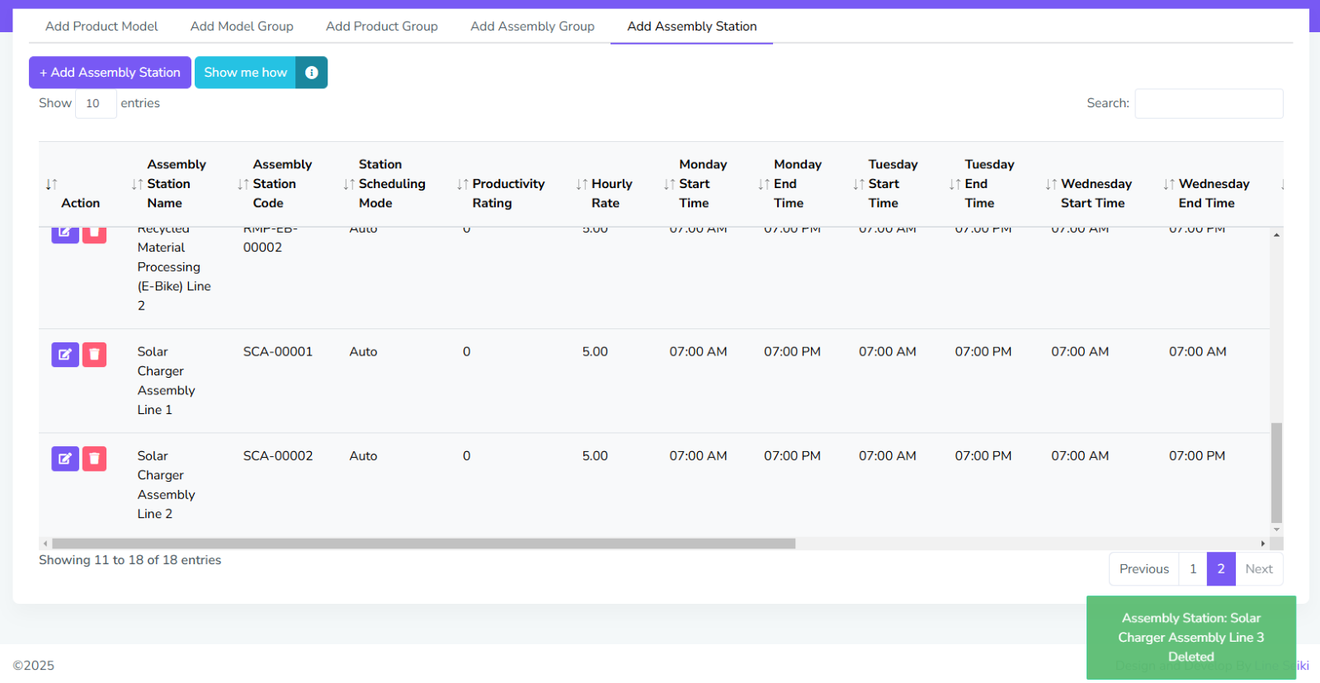Jump to page 1 of results

(1192, 569)
